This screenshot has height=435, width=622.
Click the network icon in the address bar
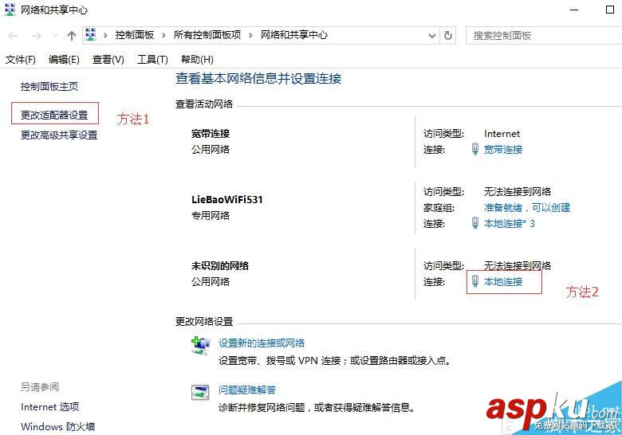tap(91, 35)
